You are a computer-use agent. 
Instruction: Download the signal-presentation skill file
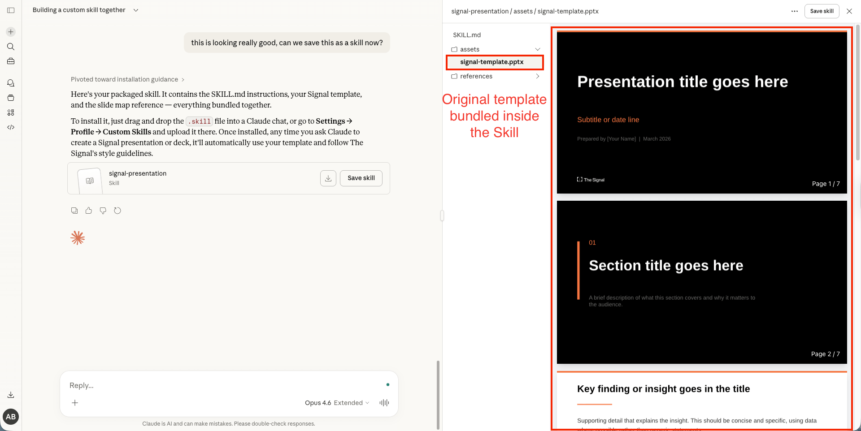coord(328,178)
